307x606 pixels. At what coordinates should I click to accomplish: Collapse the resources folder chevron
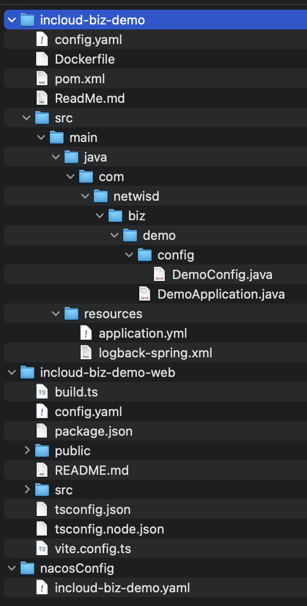tap(56, 314)
